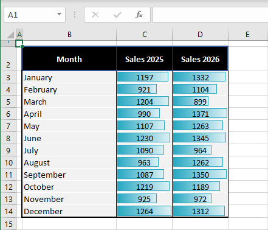
Task: Click the Name Box showing A1
Action: [x=35, y=15]
